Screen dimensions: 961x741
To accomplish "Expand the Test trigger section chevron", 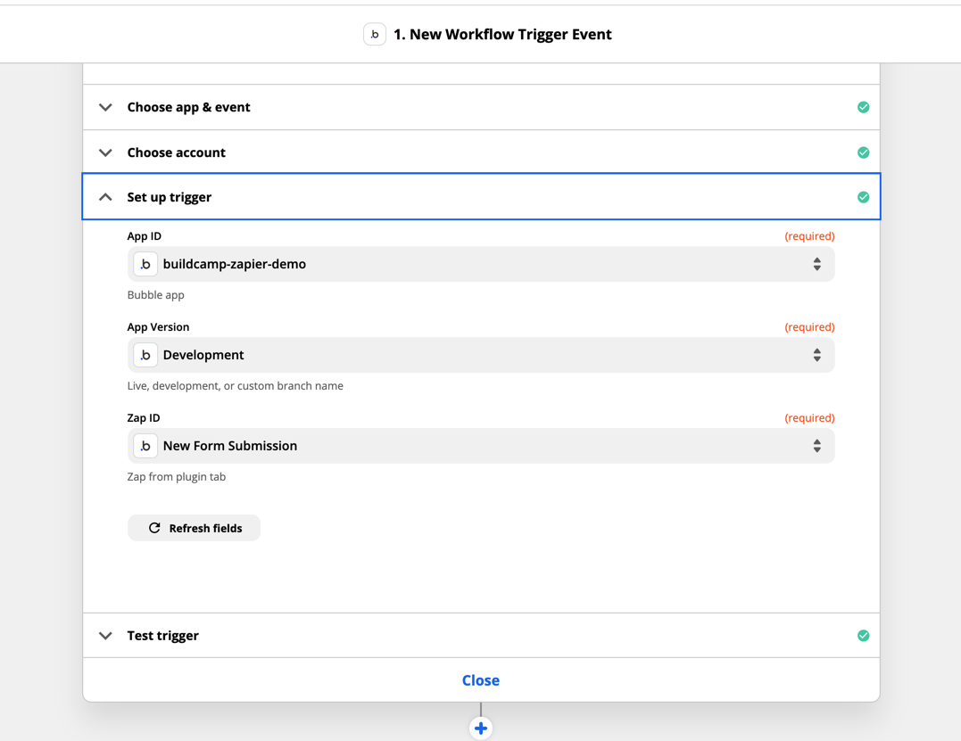I will 105,636.
